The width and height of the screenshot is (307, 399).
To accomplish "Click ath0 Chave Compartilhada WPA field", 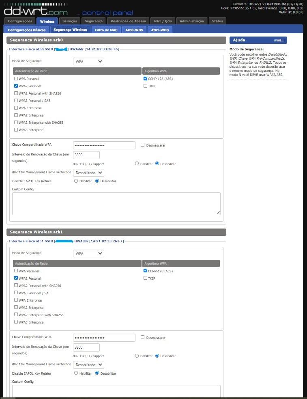I will click(x=104, y=145).
